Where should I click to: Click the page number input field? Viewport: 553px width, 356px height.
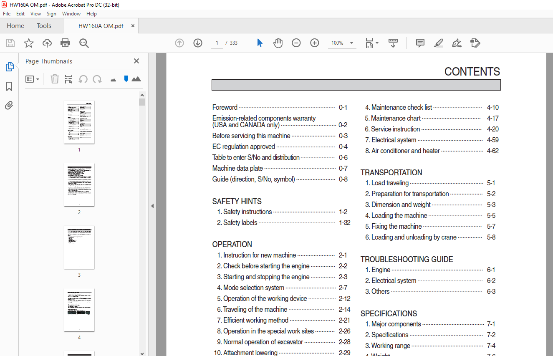point(217,43)
